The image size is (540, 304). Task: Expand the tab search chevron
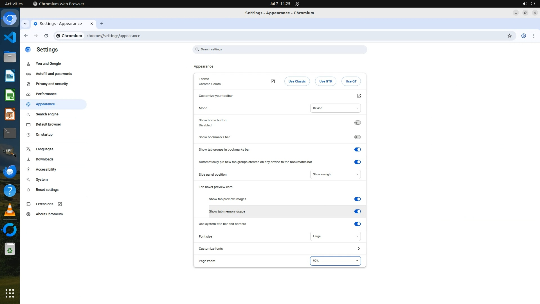pos(25,24)
